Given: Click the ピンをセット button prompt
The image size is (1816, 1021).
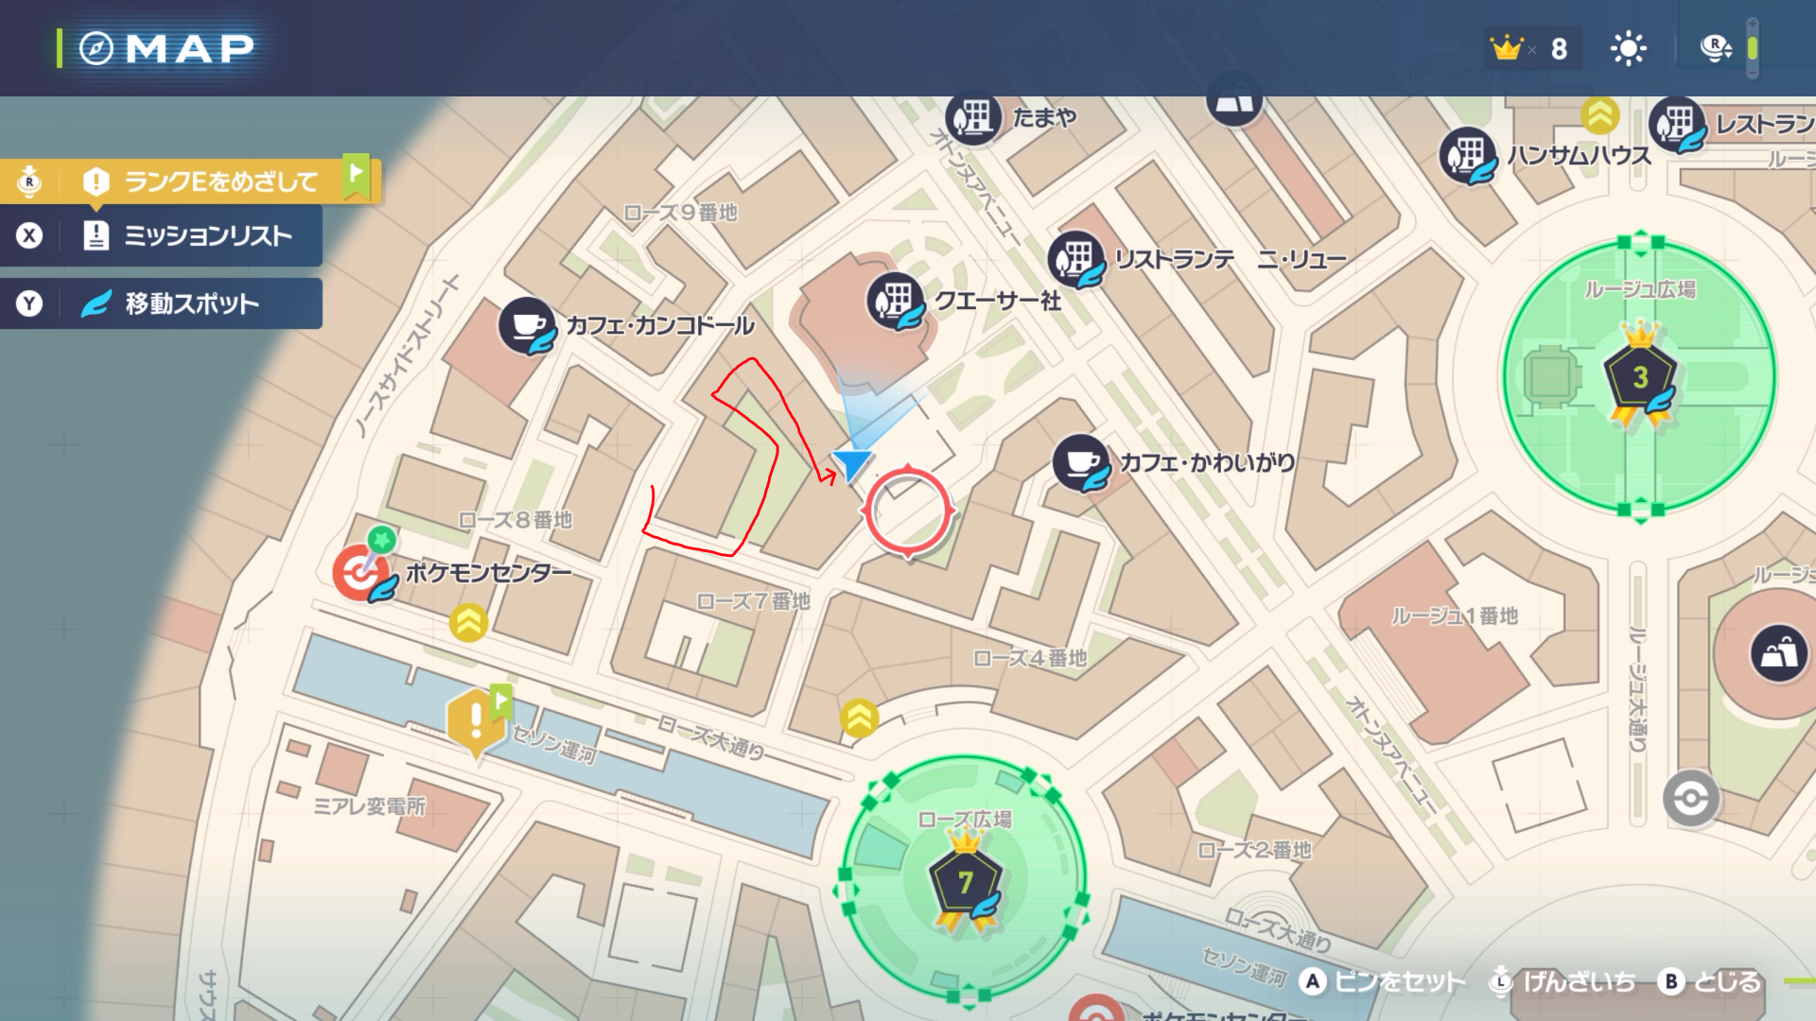Looking at the screenshot, I should click(1383, 982).
